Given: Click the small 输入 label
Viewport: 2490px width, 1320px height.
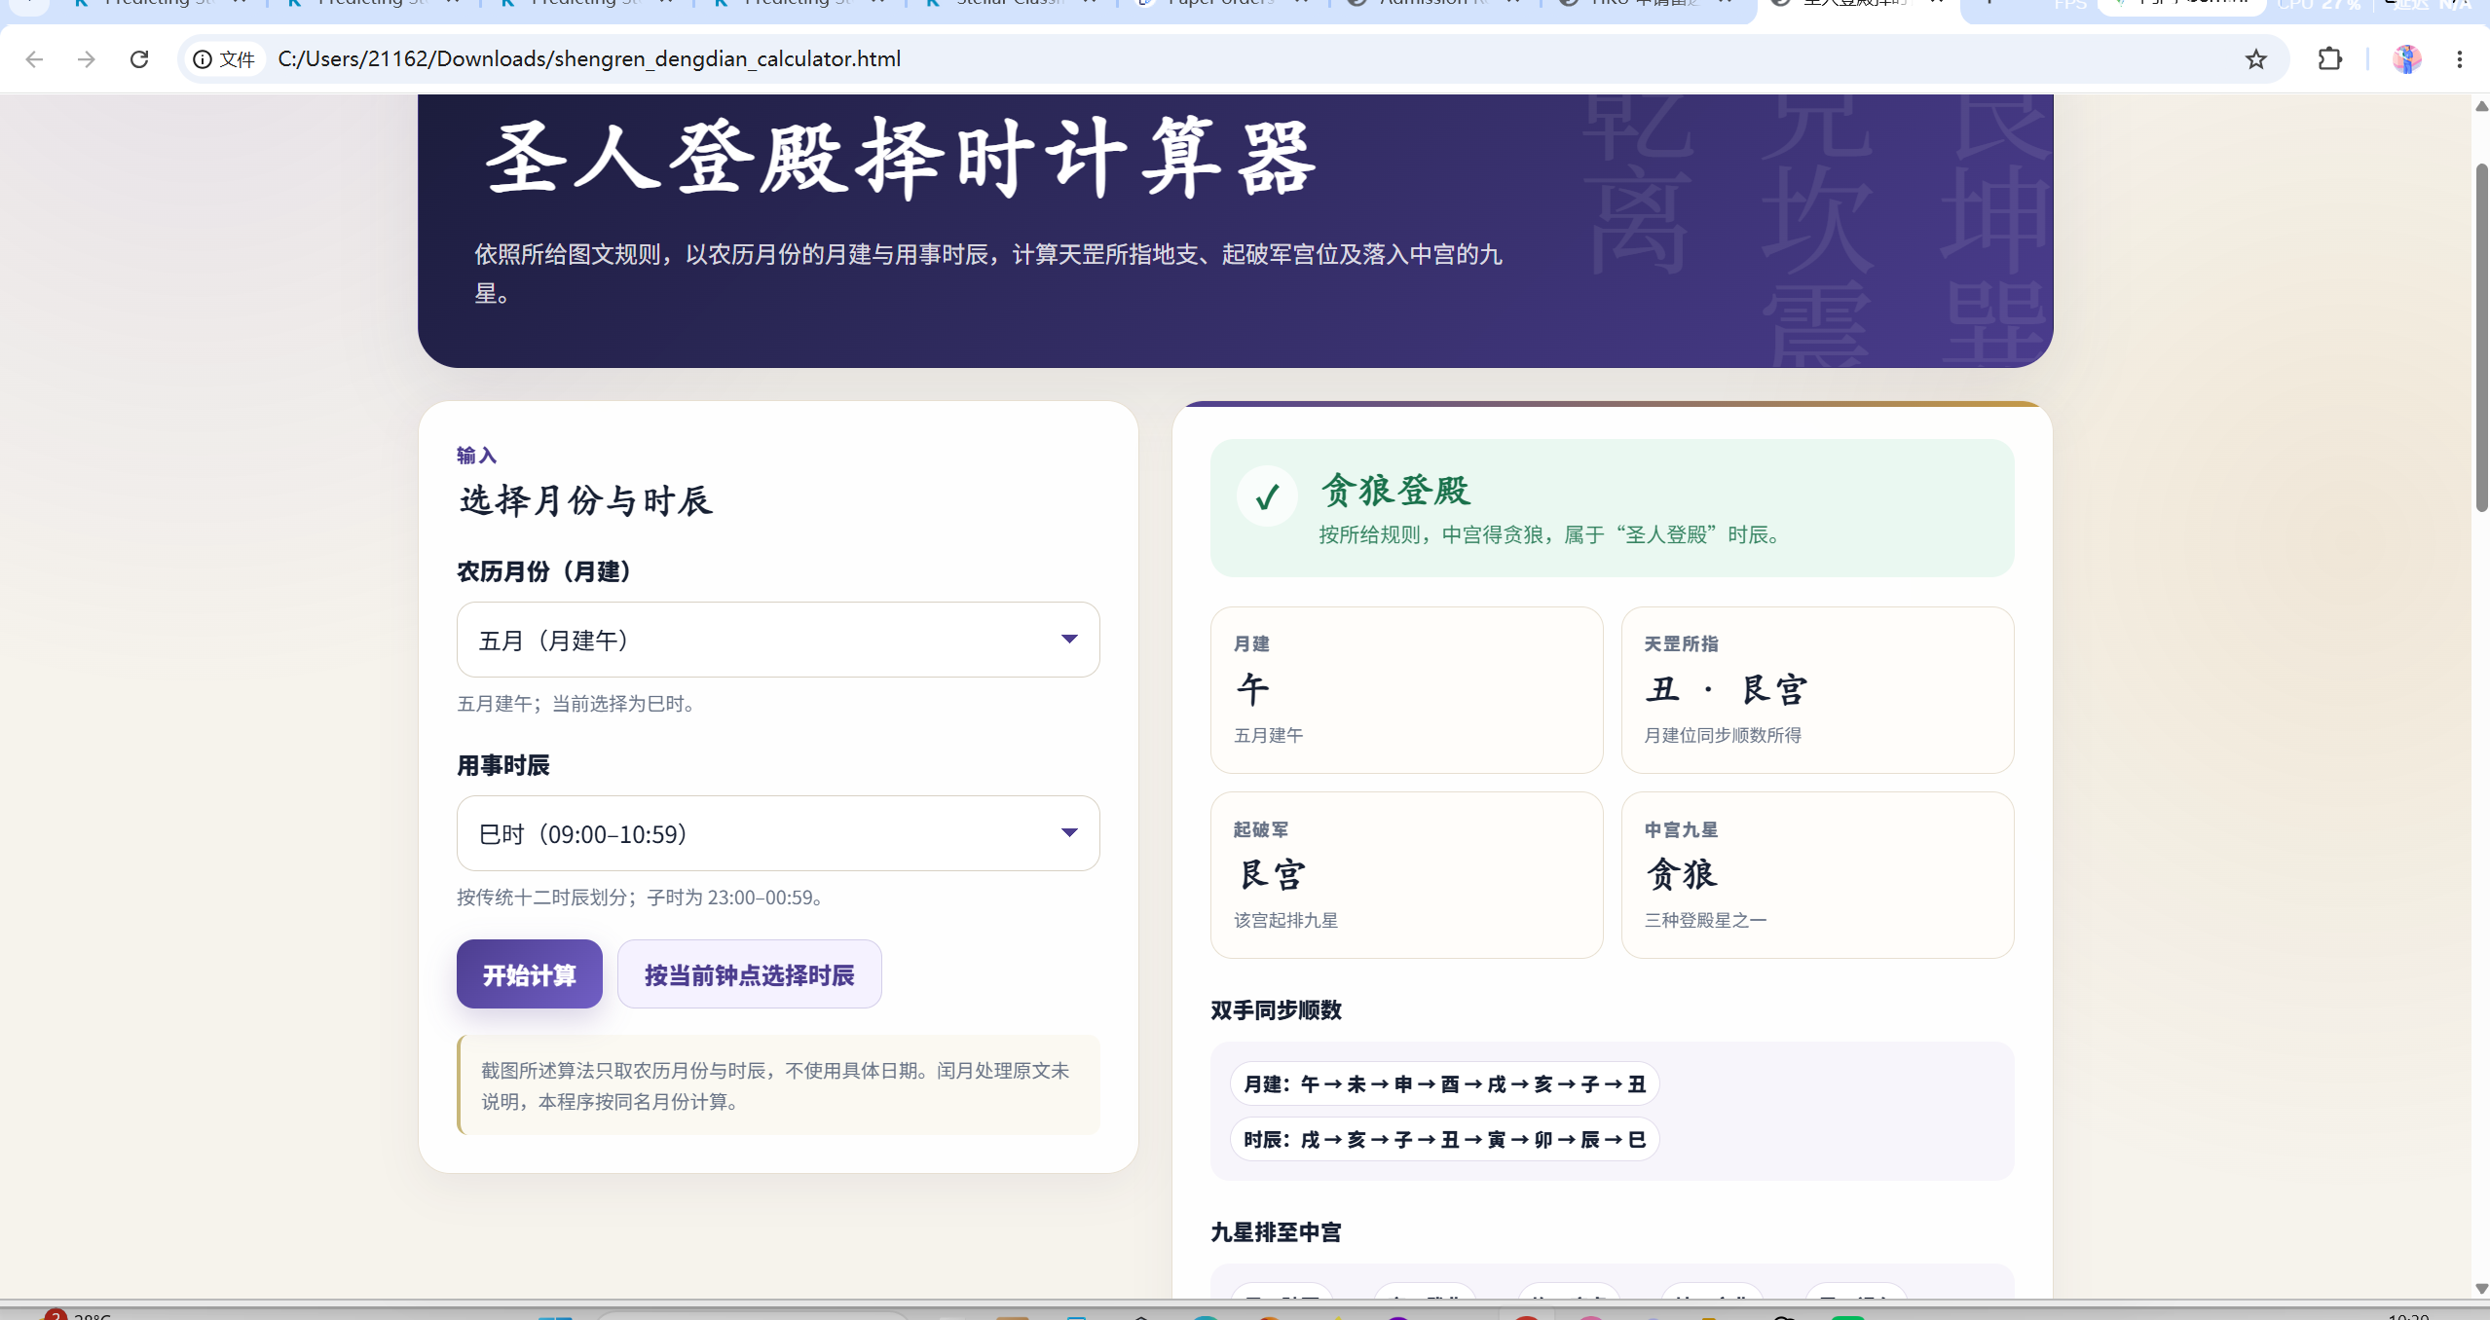Looking at the screenshot, I should point(476,456).
